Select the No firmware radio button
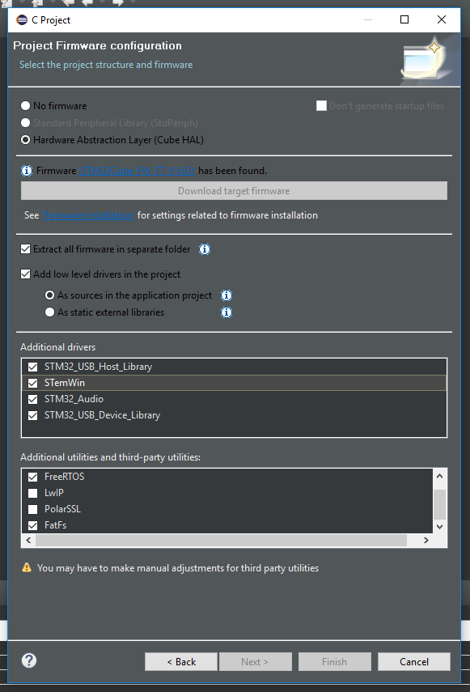This screenshot has width=470, height=692. point(26,106)
